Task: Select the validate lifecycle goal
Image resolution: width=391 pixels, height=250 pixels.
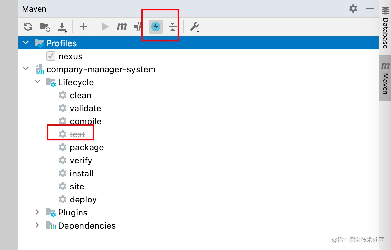Action: [85, 108]
